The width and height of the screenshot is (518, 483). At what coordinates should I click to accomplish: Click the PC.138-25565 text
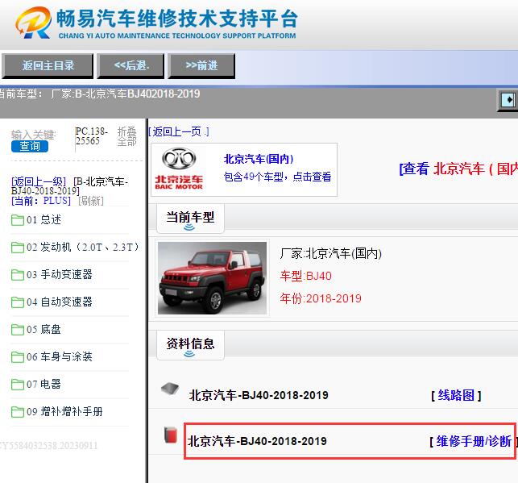pyautogui.click(x=92, y=136)
